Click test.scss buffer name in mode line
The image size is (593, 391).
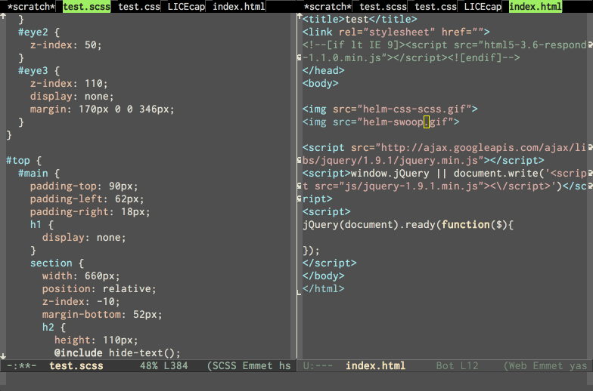tap(76, 366)
